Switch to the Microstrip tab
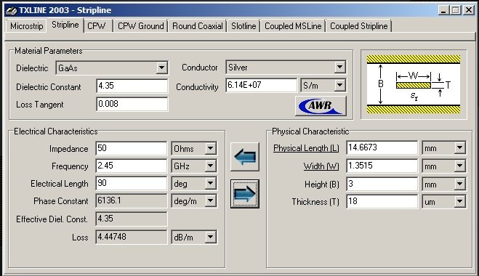Image resolution: width=479 pixels, height=276 pixels. pyautogui.click(x=27, y=26)
